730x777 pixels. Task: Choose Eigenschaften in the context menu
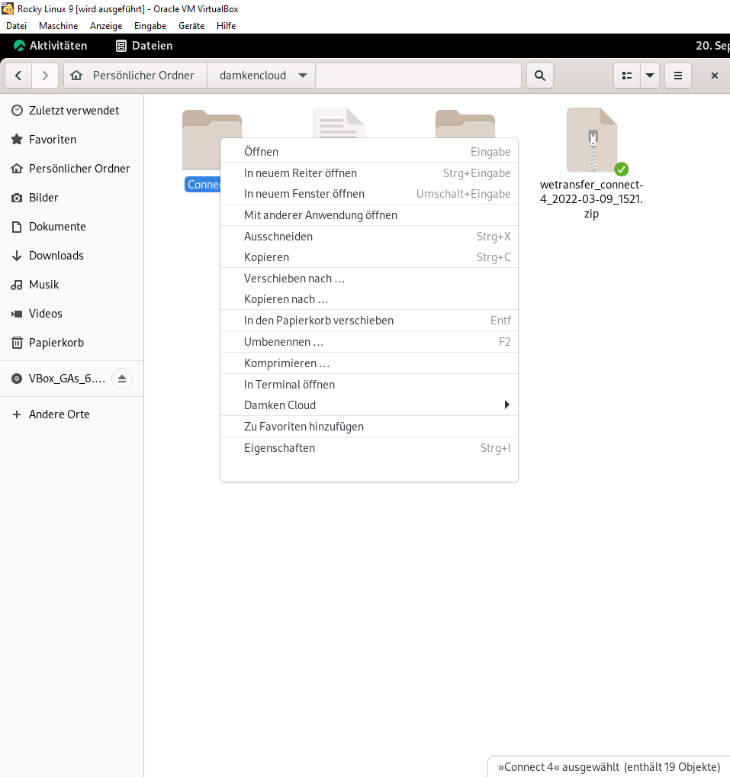pos(369,448)
